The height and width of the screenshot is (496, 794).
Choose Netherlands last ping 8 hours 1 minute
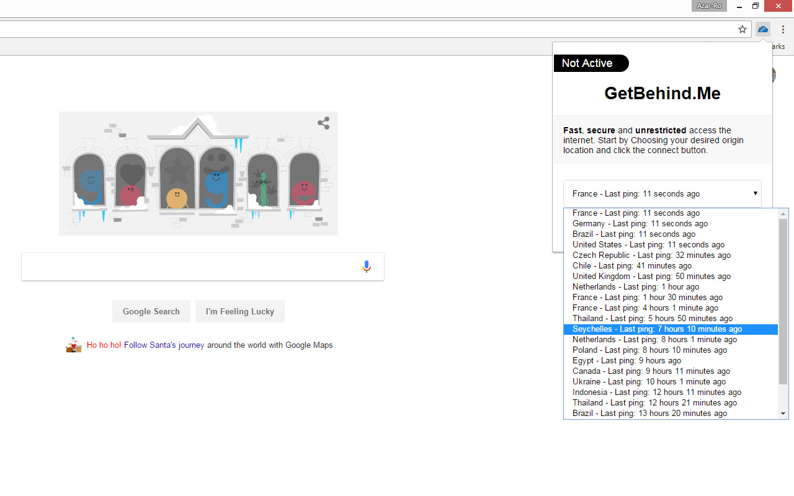coord(671,339)
